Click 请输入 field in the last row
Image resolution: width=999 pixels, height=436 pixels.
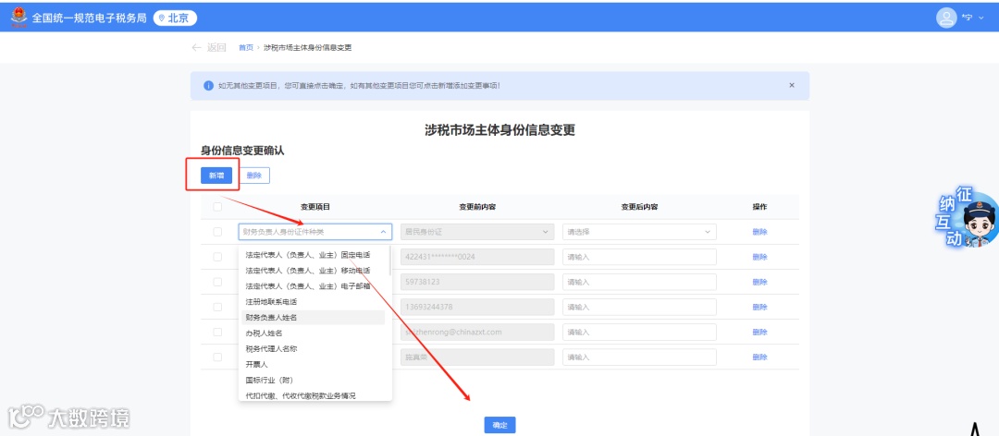tap(639, 357)
